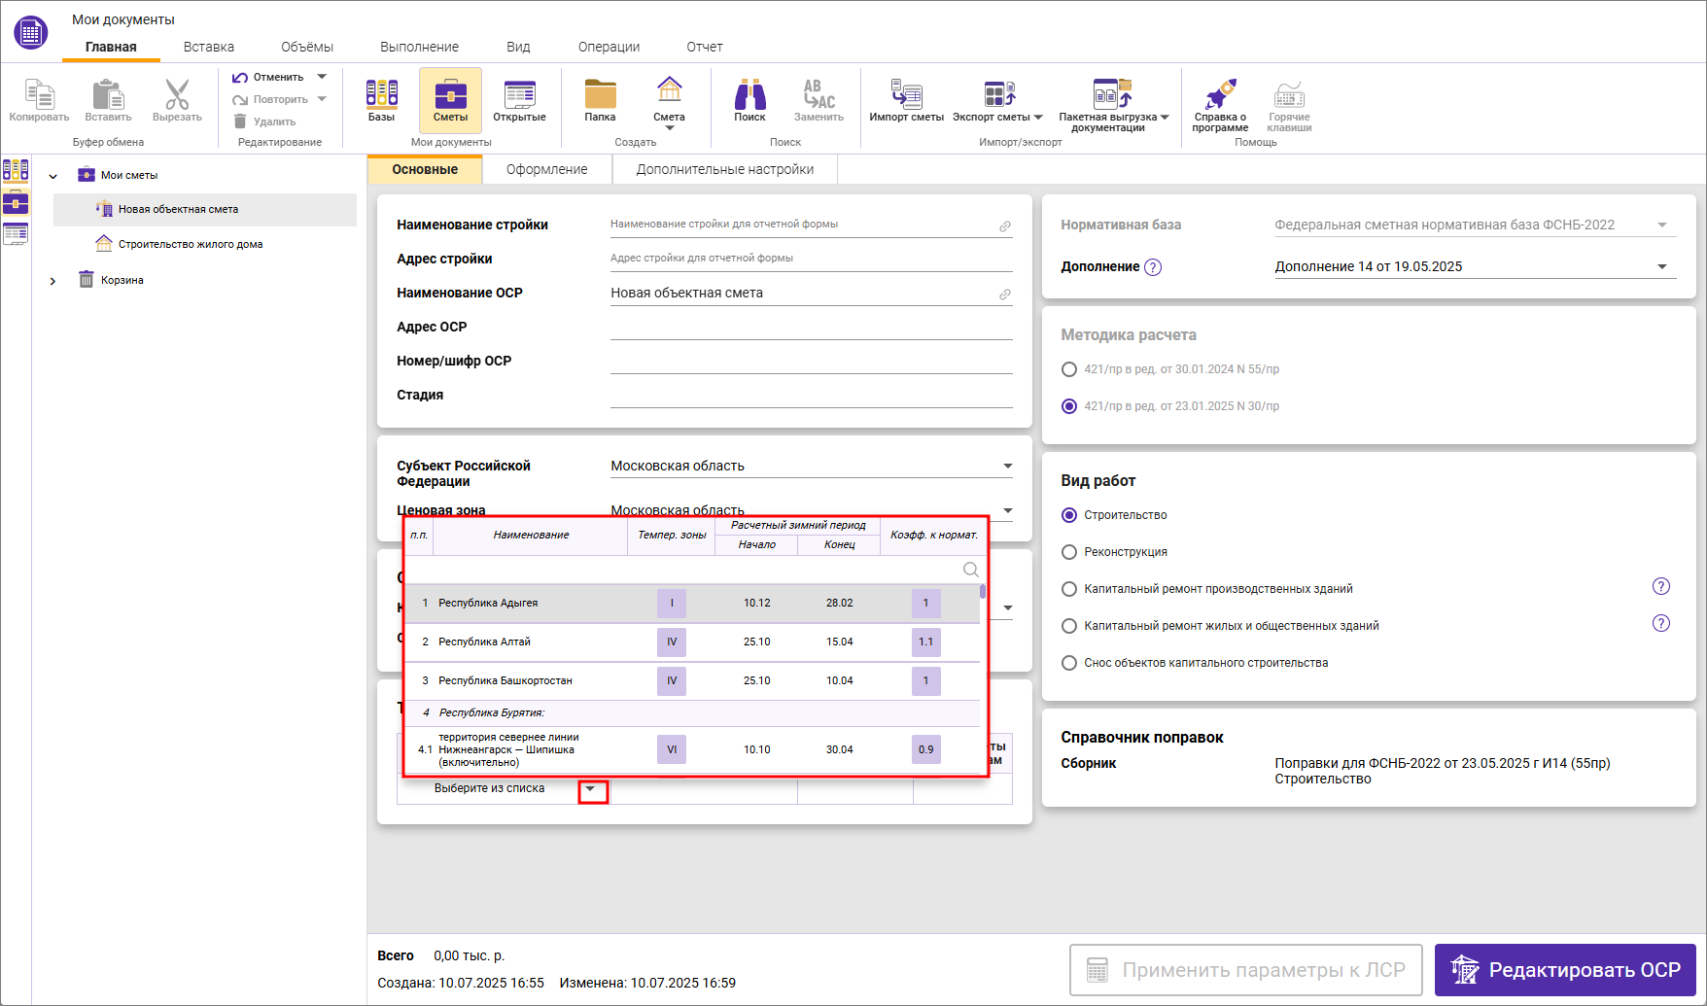Image resolution: width=1707 pixels, height=1006 pixels.
Task: Expand the Дополнение 14 dropdown
Action: [x=1661, y=266]
